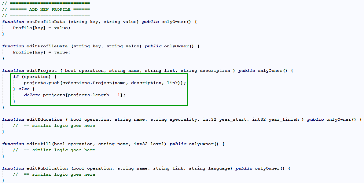Click "Profile[key] = value;" inside editProfileData

point(42,52)
